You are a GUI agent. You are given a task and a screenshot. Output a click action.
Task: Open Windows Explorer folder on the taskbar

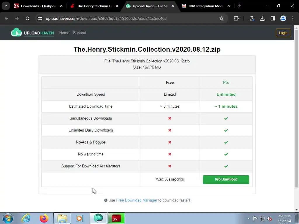[x=62, y=218]
